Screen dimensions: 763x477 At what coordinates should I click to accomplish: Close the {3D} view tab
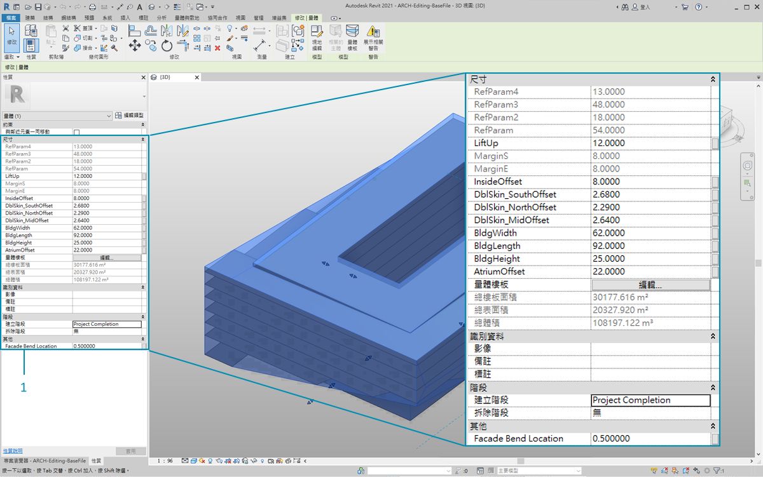pos(196,77)
